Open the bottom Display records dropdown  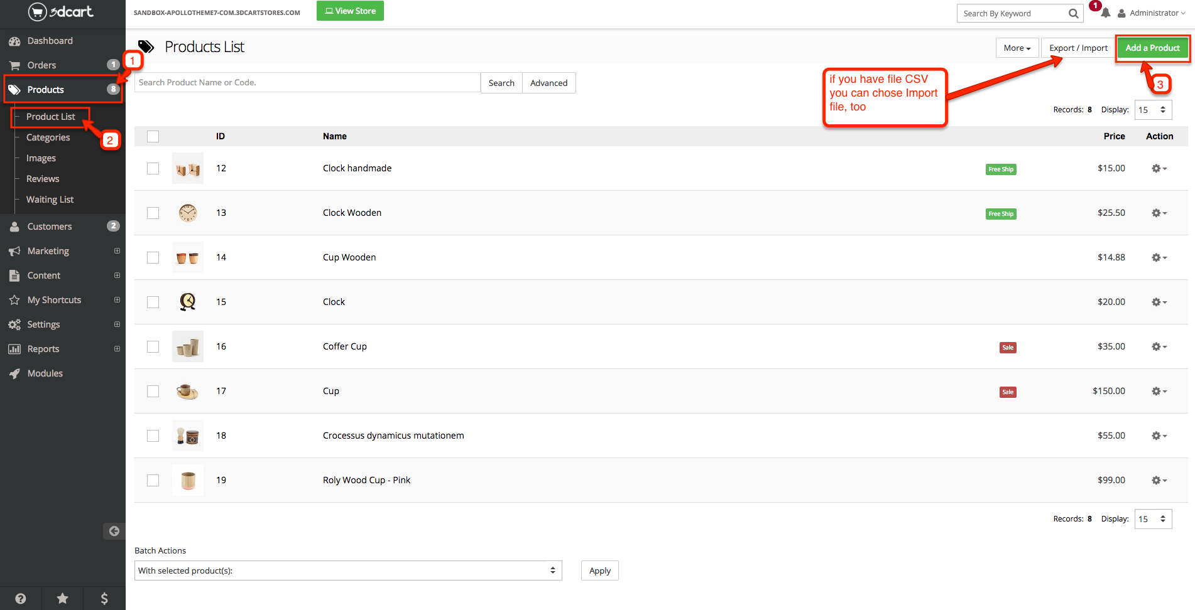click(x=1153, y=519)
